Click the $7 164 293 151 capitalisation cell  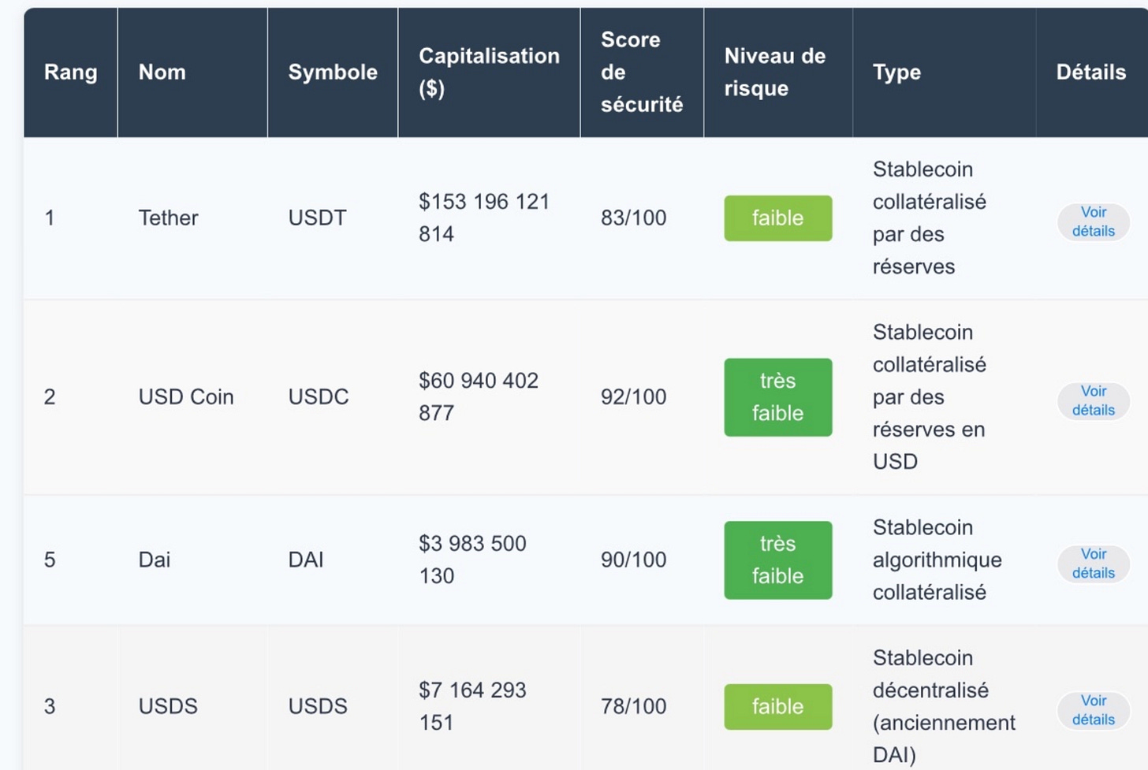pyautogui.click(x=472, y=706)
